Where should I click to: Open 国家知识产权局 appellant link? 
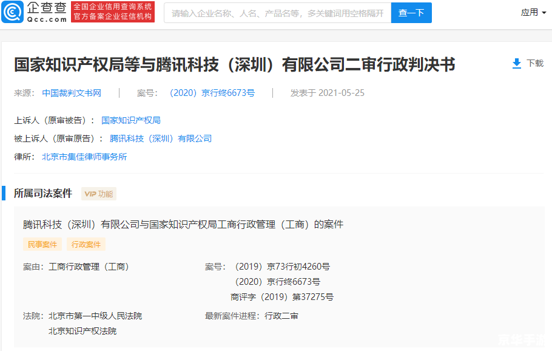[x=131, y=120]
